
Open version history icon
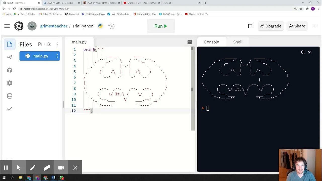(111, 26)
